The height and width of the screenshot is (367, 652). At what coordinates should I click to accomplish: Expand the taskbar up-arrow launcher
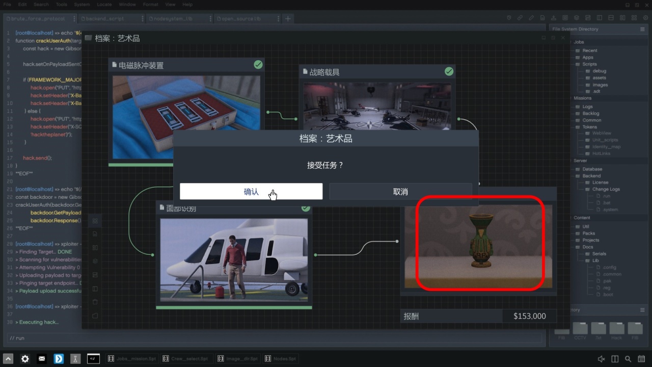[x=8, y=359]
